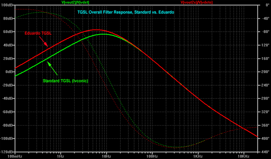Click the -360° phase axis label
Screen dimensions: 271x159
point(265,125)
